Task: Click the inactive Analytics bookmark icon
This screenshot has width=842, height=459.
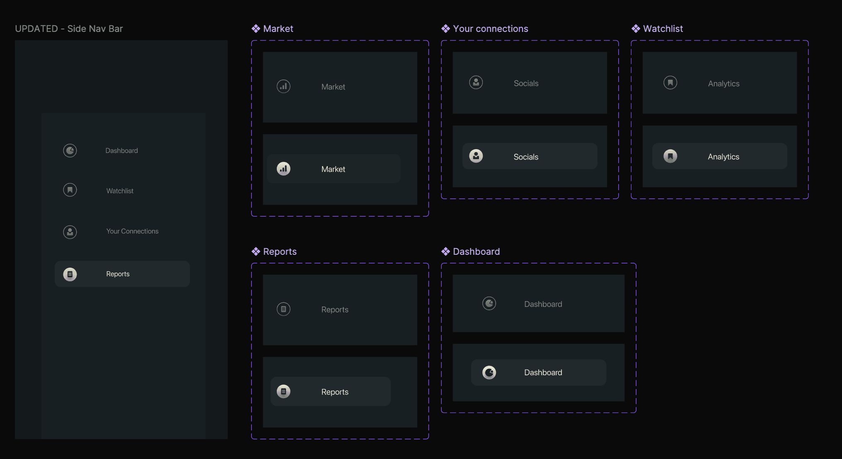Action: 670,83
